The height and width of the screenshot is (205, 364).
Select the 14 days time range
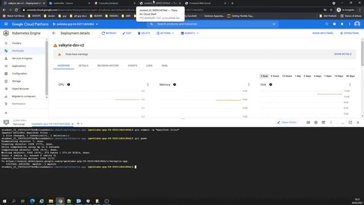(339, 76)
